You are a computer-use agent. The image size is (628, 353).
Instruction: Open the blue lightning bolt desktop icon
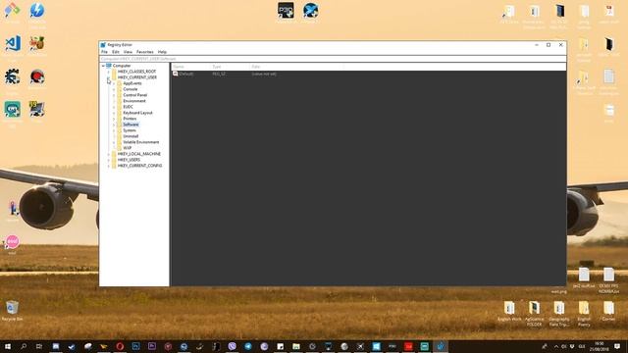(37, 10)
